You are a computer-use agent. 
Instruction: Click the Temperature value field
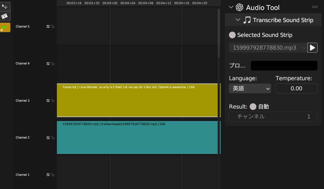[x=296, y=88]
